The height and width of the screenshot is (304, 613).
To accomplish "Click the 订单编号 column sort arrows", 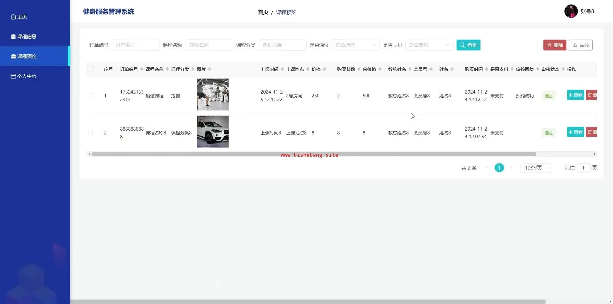I will 142,69.
